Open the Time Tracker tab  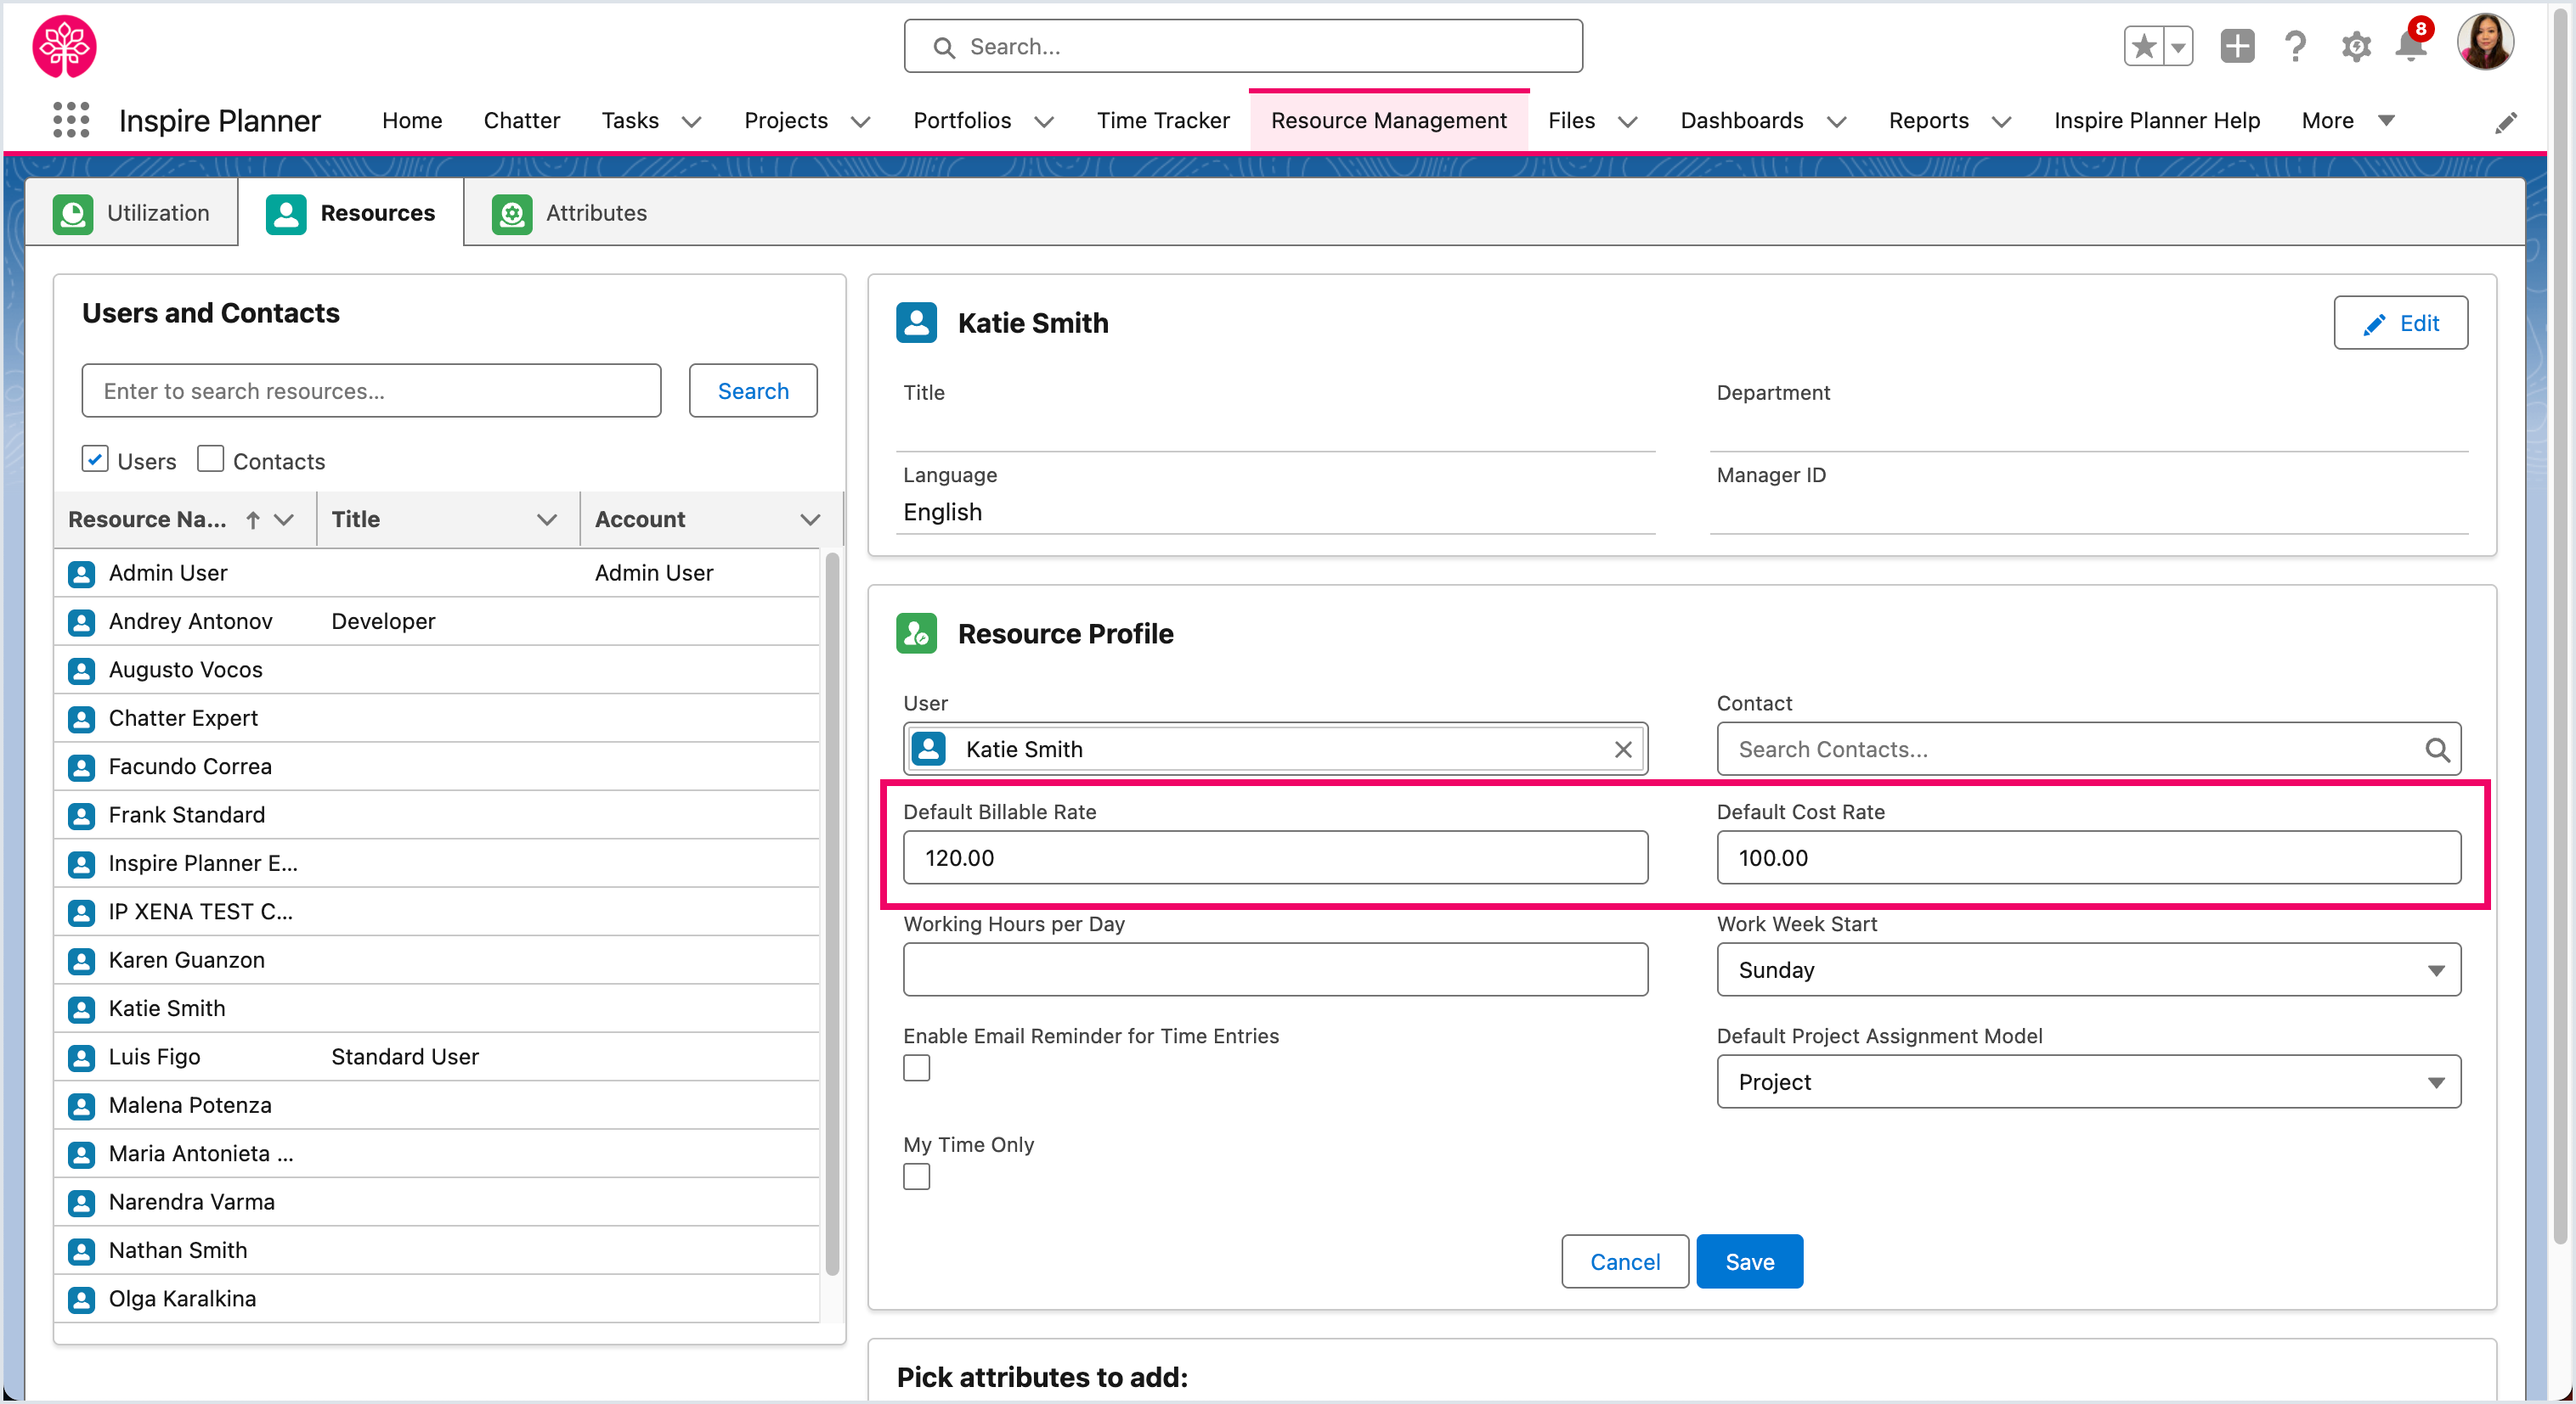(1163, 121)
